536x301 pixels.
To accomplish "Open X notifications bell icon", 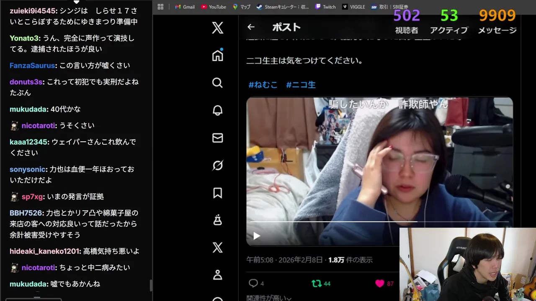I will pyautogui.click(x=217, y=110).
